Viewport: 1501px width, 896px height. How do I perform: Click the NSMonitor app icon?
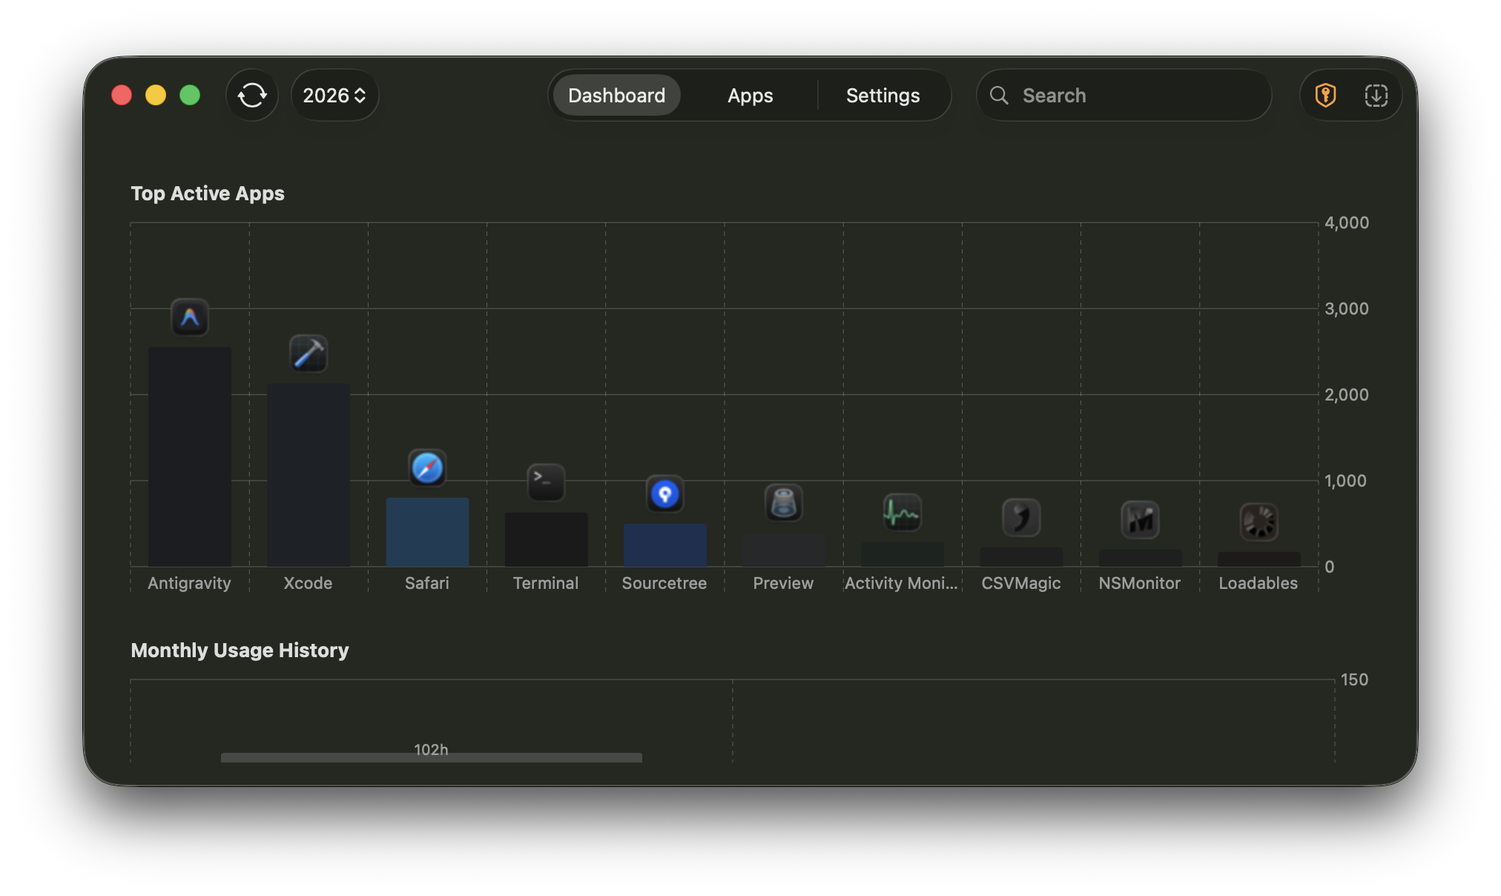point(1140,520)
